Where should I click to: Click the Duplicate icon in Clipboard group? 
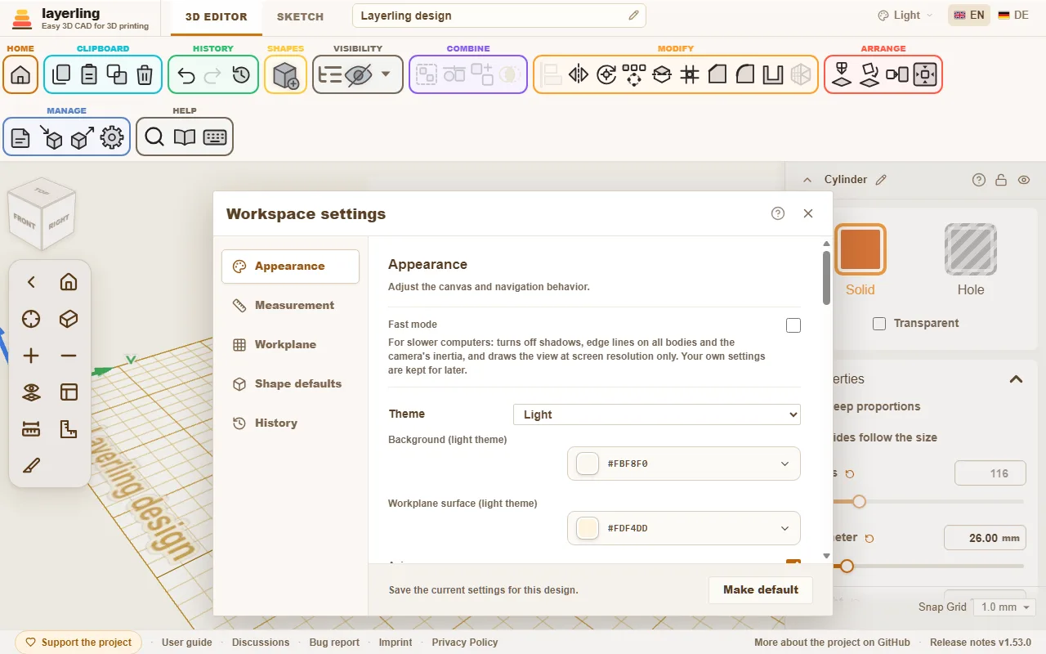[x=117, y=75]
